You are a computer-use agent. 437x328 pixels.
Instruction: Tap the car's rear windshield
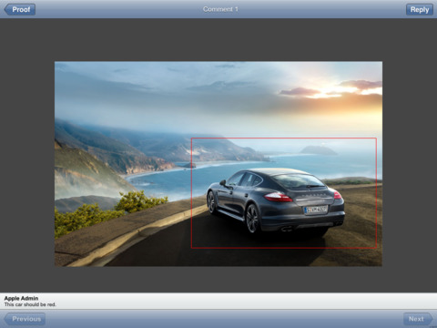coord(299,181)
